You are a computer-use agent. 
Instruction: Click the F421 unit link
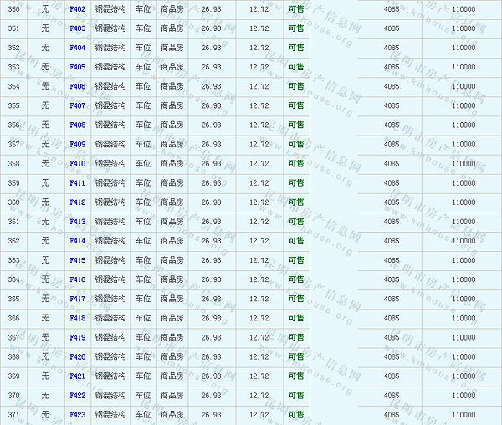coord(77,376)
